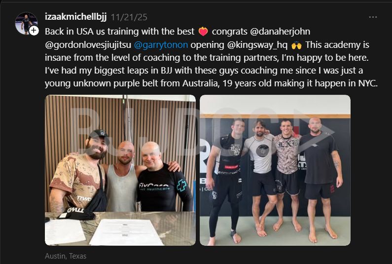Click the heart-on-fire emoji in the post

pyautogui.click(x=203, y=32)
